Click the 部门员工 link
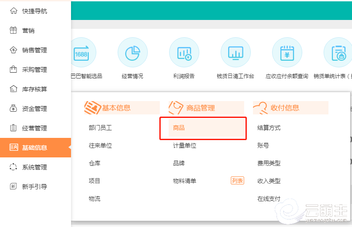Screen dimensions: 352x227 tap(100, 128)
